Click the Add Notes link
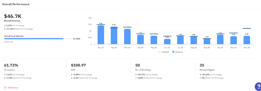261x91 pixels. point(11,88)
